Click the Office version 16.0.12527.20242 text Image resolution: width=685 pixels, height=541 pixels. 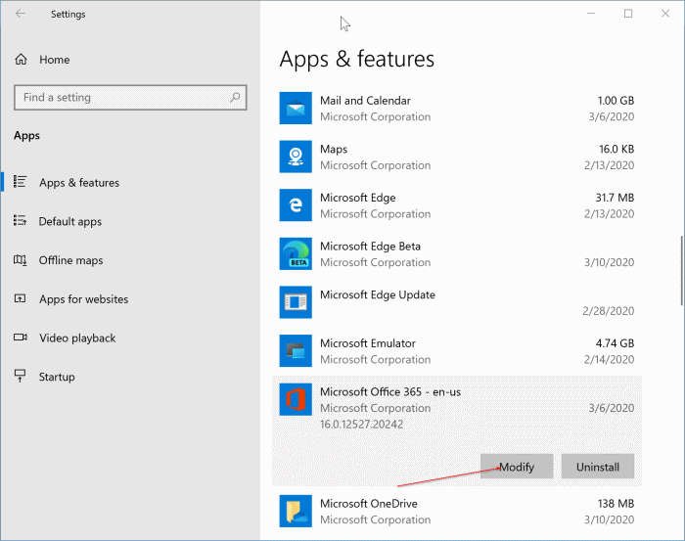362,424
